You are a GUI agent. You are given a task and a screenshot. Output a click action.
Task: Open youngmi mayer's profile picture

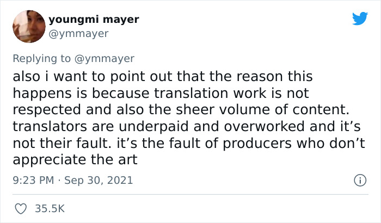coord(28,26)
